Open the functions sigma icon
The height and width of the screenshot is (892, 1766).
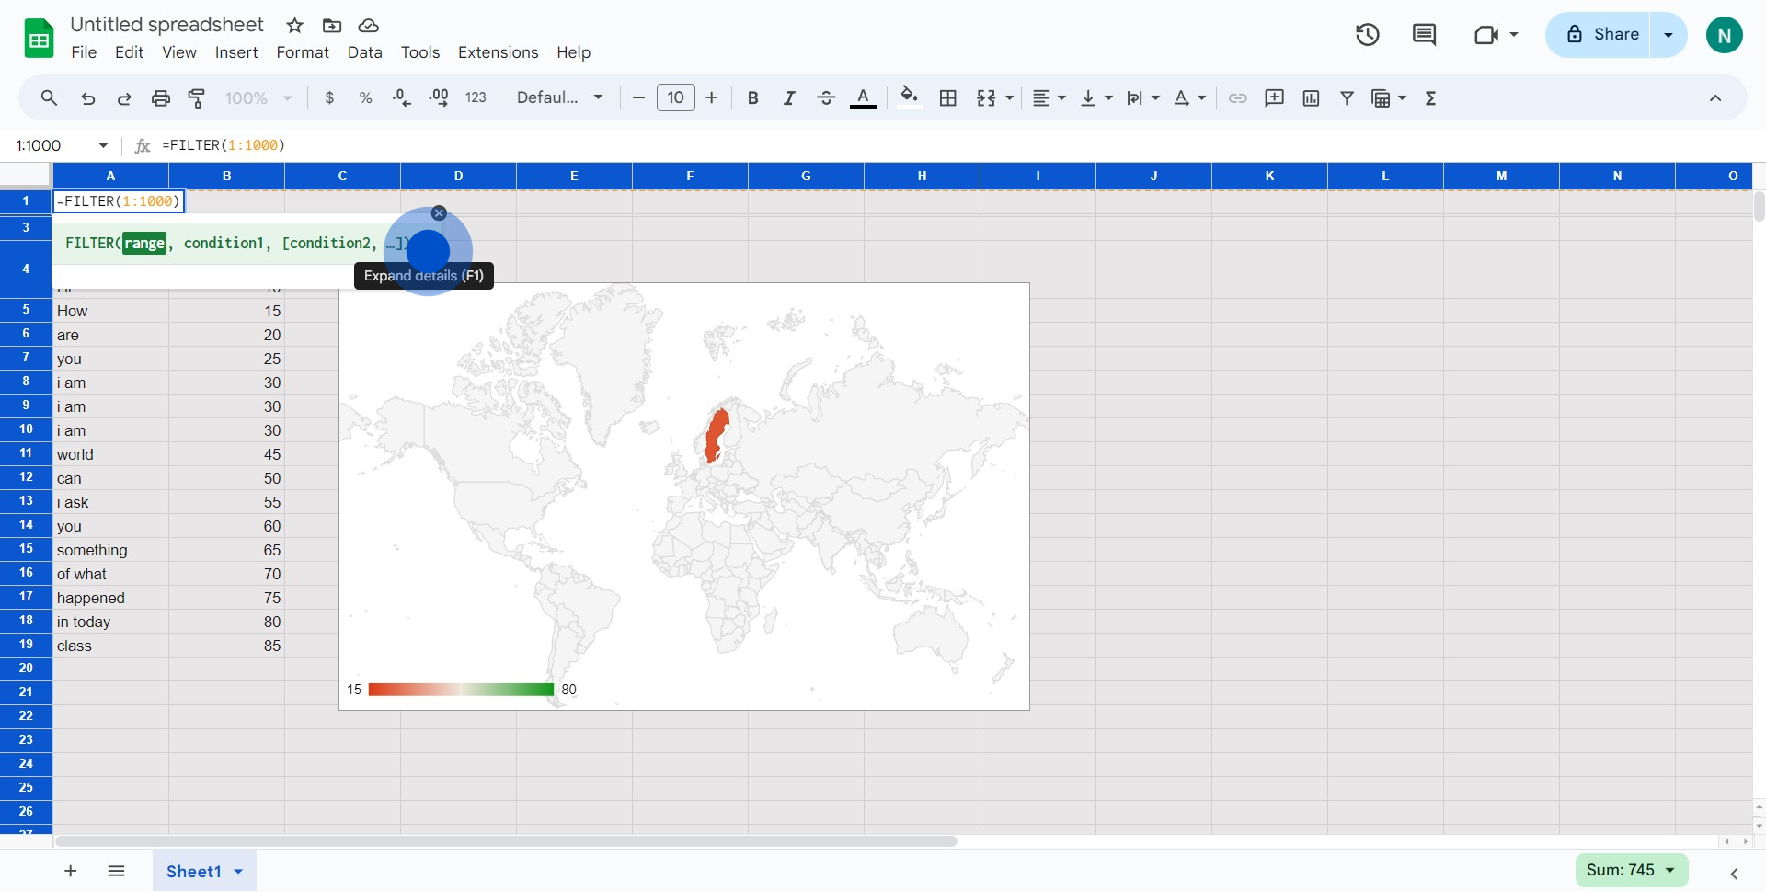(1430, 98)
